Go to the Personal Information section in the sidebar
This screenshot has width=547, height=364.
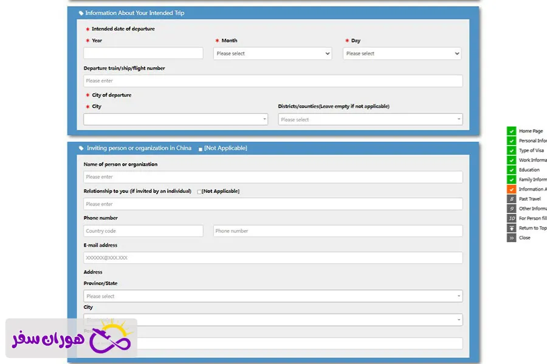(532, 141)
